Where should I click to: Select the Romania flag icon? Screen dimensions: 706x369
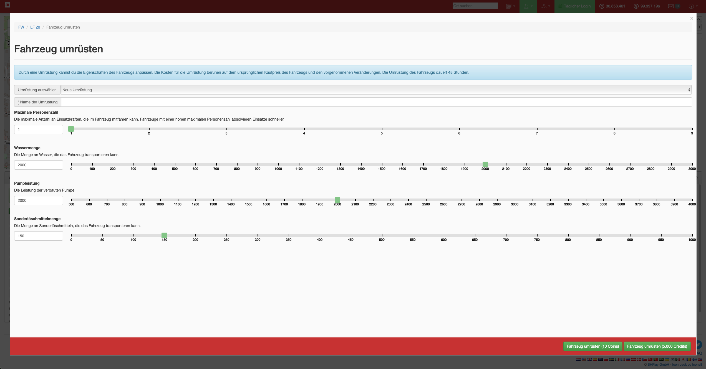coord(689,359)
